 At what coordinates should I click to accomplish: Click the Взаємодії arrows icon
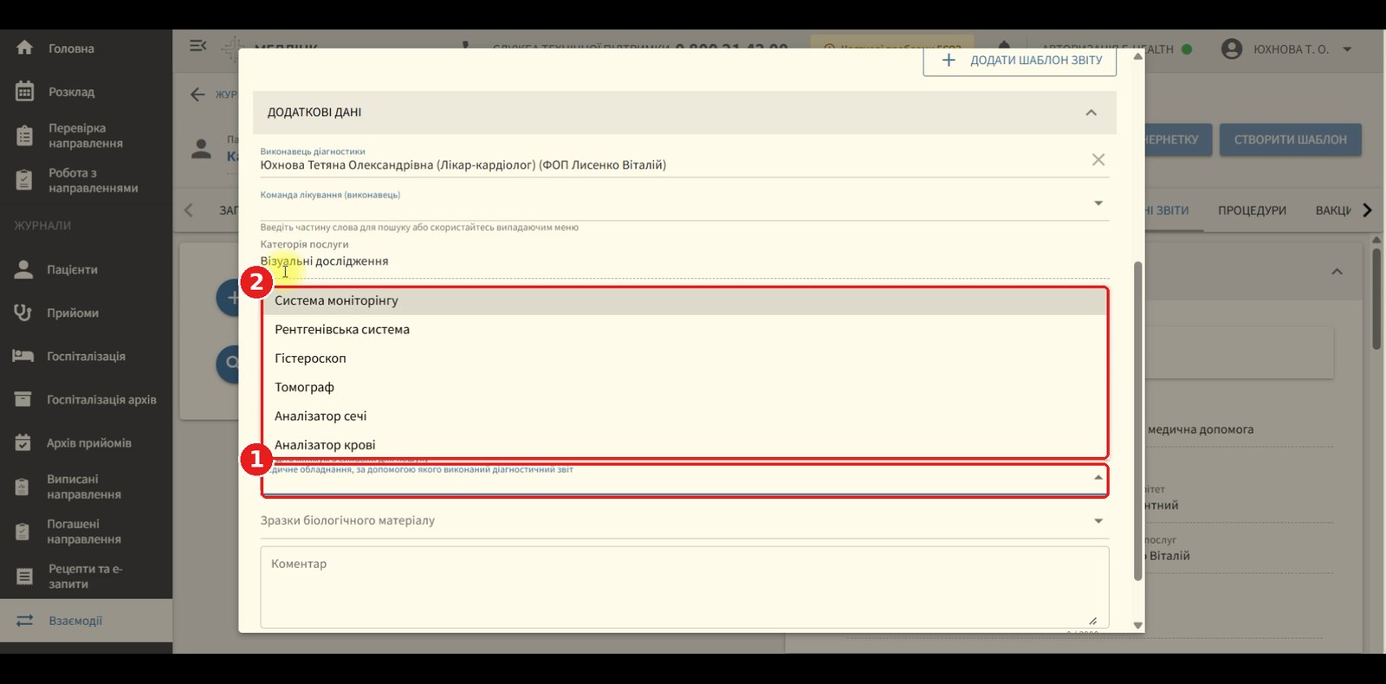pos(24,621)
